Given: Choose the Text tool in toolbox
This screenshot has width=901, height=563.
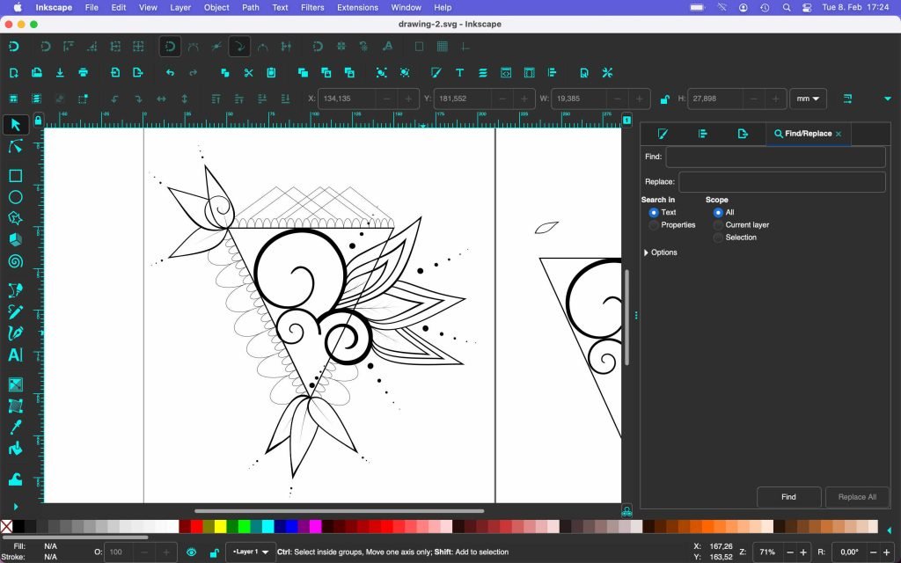Looking at the screenshot, I should coord(15,355).
